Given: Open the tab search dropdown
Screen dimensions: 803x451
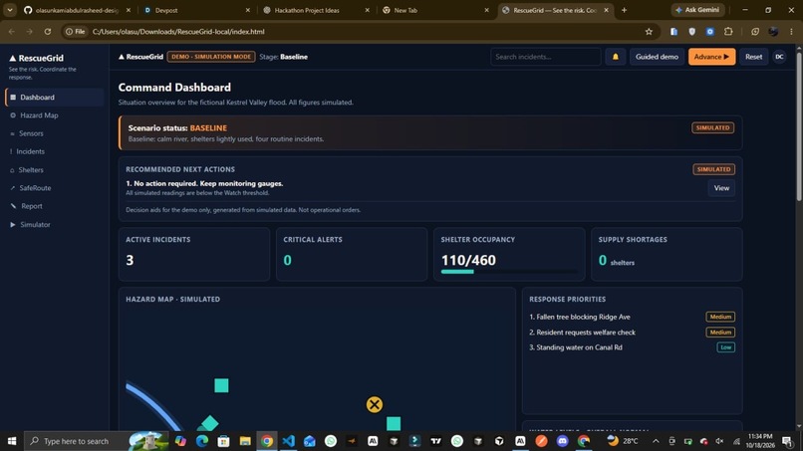Looking at the screenshot, I should coord(10,10).
